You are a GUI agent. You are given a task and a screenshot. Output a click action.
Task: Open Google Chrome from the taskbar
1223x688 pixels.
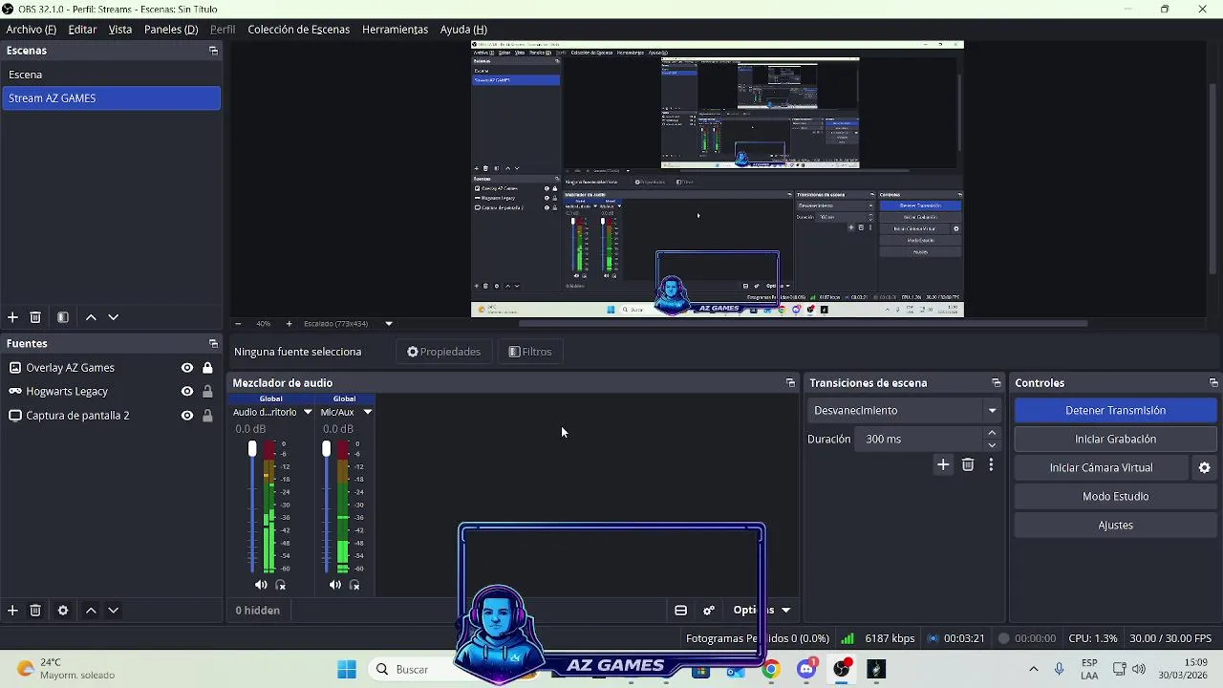pos(771,669)
